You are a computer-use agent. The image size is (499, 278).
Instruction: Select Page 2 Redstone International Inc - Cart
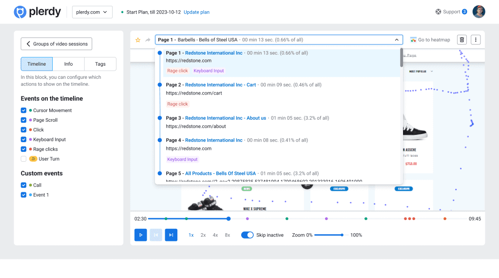click(x=220, y=85)
